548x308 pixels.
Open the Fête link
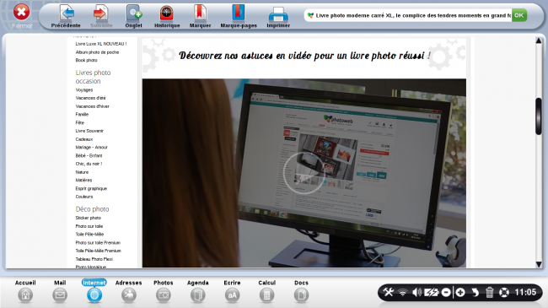(80, 123)
